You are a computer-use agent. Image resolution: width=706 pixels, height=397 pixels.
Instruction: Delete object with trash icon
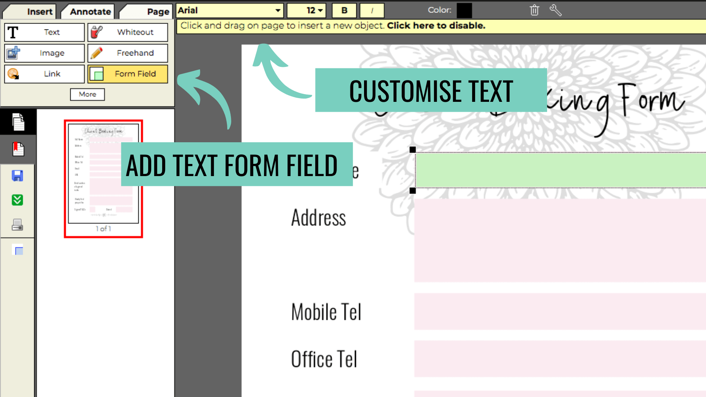[x=534, y=10]
